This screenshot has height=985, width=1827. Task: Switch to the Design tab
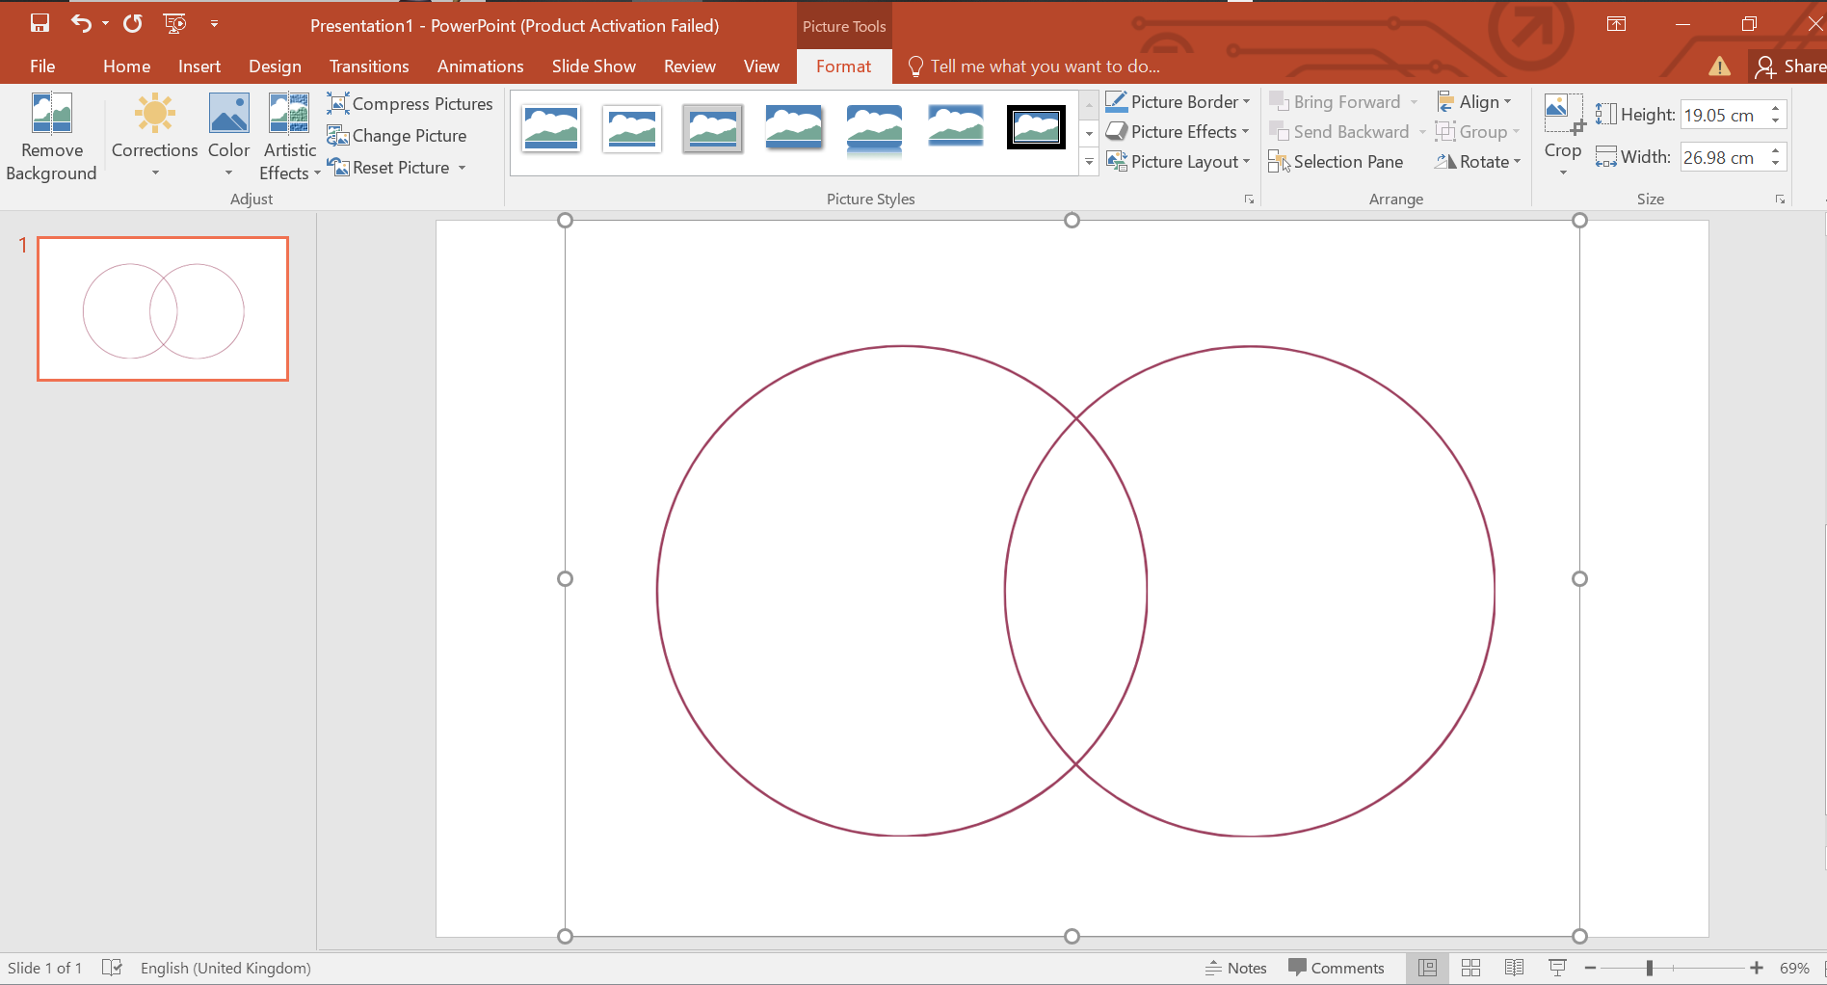(x=275, y=67)
